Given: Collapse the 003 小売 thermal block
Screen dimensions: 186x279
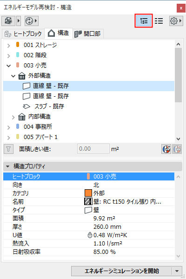Looking at the screenshot, I should point(8,66).
